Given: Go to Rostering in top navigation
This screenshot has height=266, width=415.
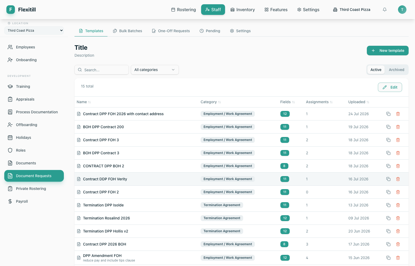Looking at the screenshot, I should 184,10.
